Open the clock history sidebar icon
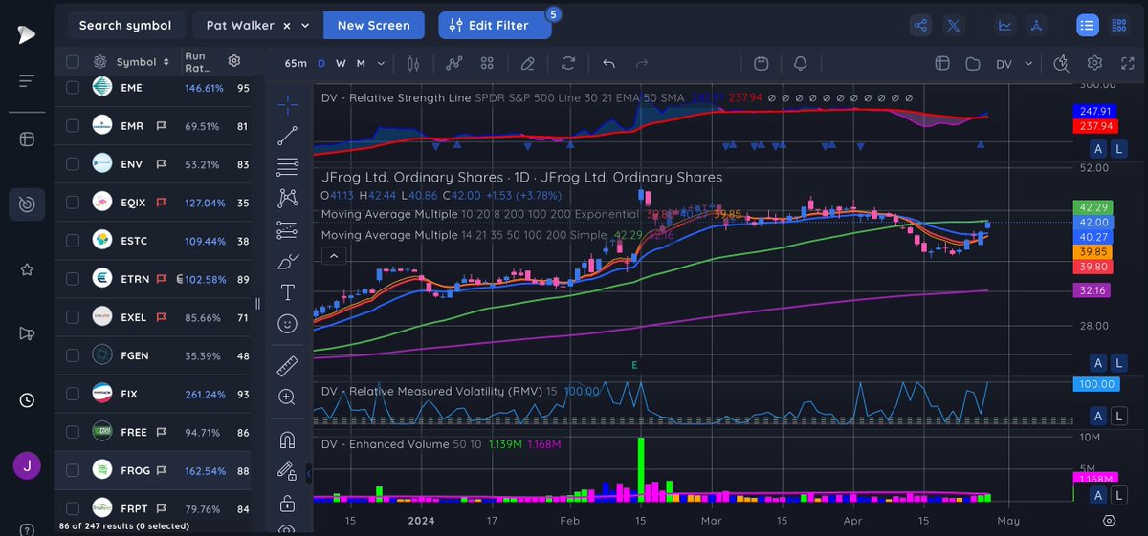This screenshot has width=1148, height=536. [27, 399]
